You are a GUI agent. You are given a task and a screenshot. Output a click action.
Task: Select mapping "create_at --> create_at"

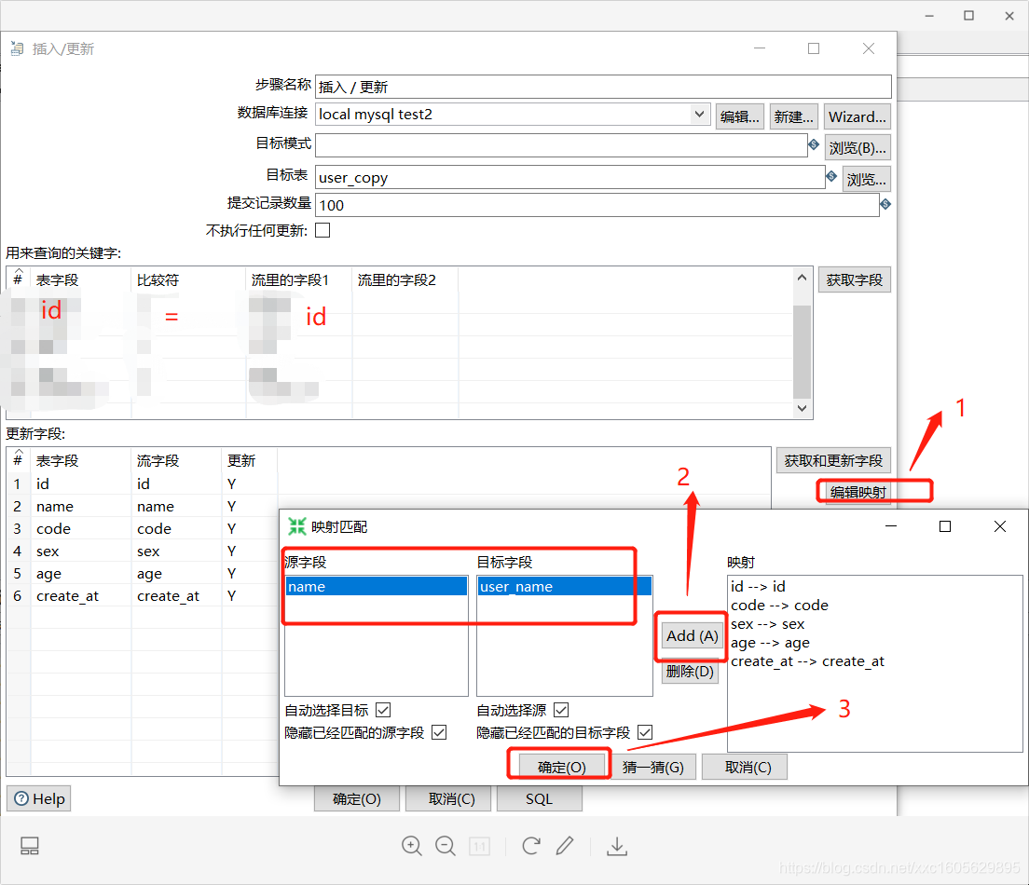click(808, 661)
